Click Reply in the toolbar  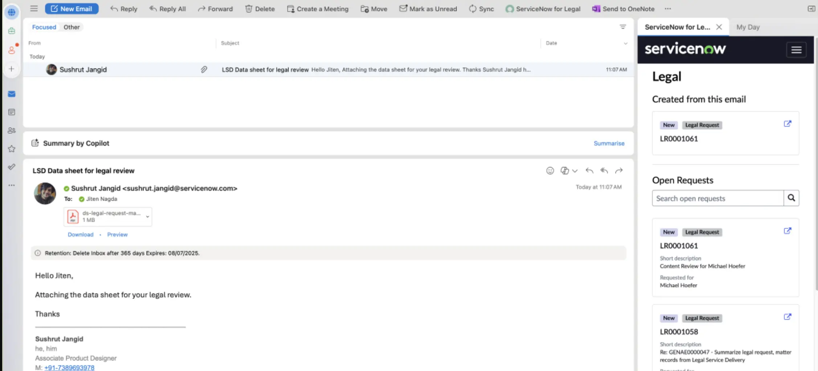click(124, 9)
